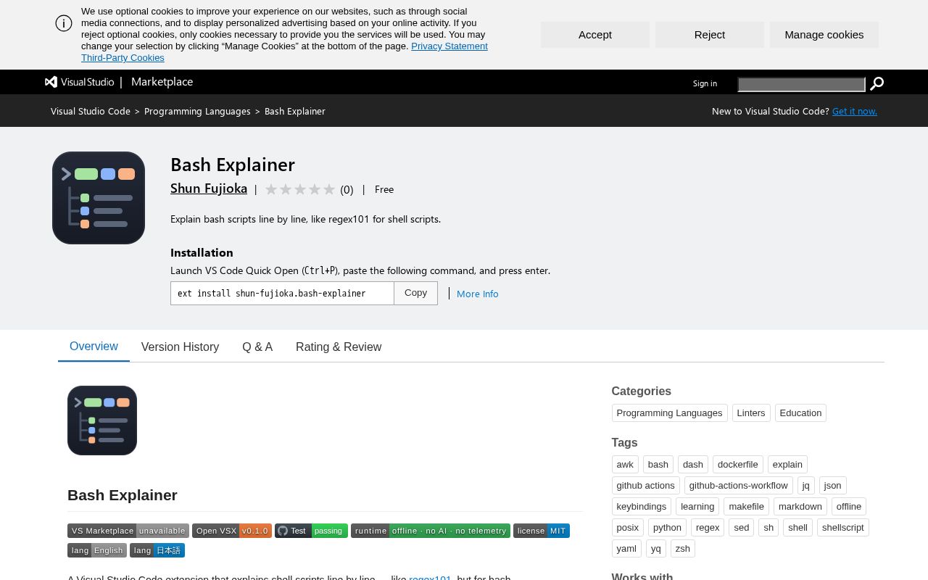Viewport: 928px width, 580px height.
Task: Click the More Info link
Action: (x=477, y=294)
